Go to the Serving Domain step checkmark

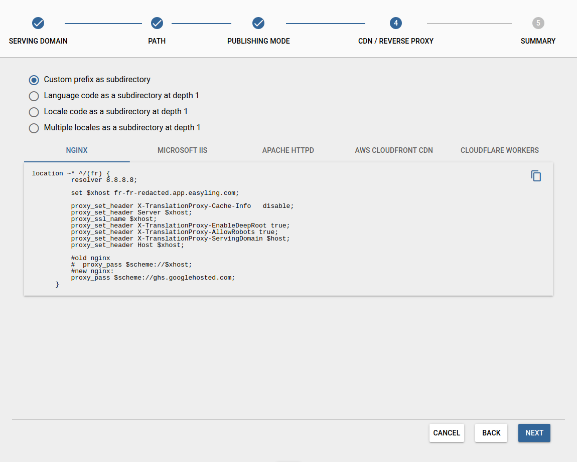tap(38, 23)
